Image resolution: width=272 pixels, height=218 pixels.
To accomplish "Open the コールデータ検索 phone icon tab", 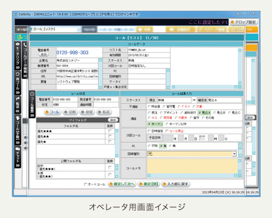I will click(25, 60).
